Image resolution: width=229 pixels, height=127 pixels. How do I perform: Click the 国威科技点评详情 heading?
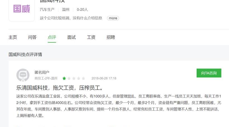click(x=25, y=55)
